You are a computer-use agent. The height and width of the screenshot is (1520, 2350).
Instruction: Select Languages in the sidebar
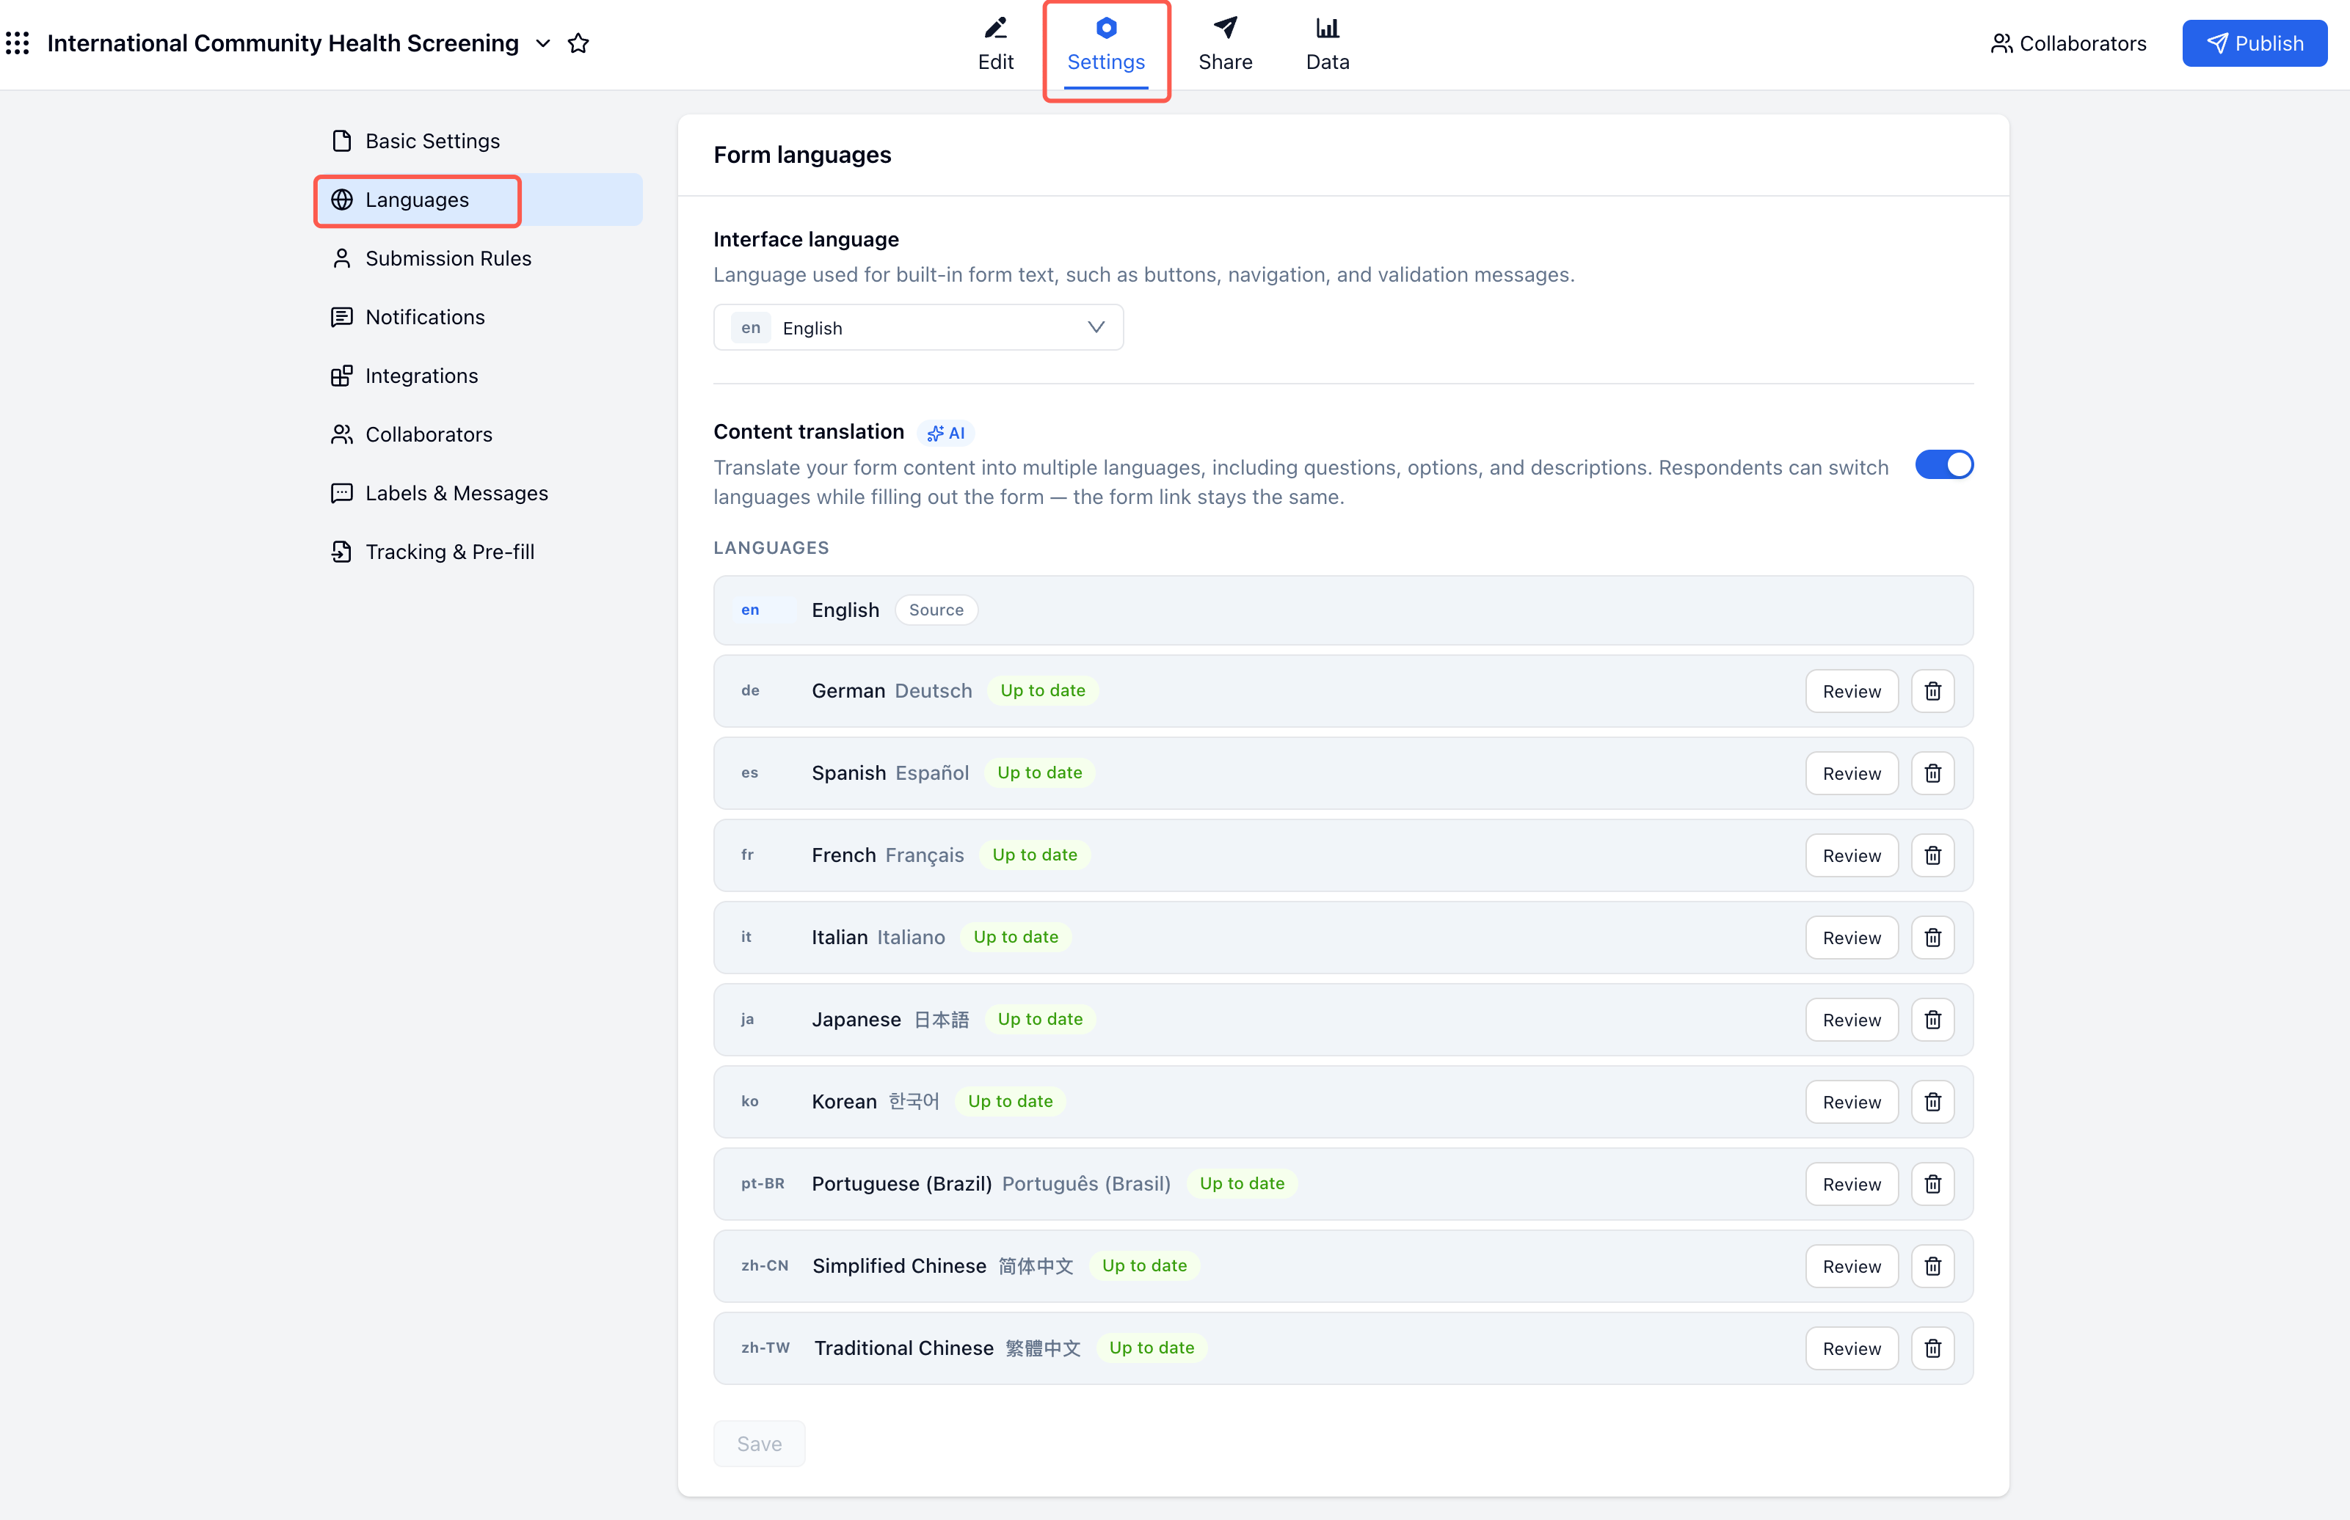478,200
